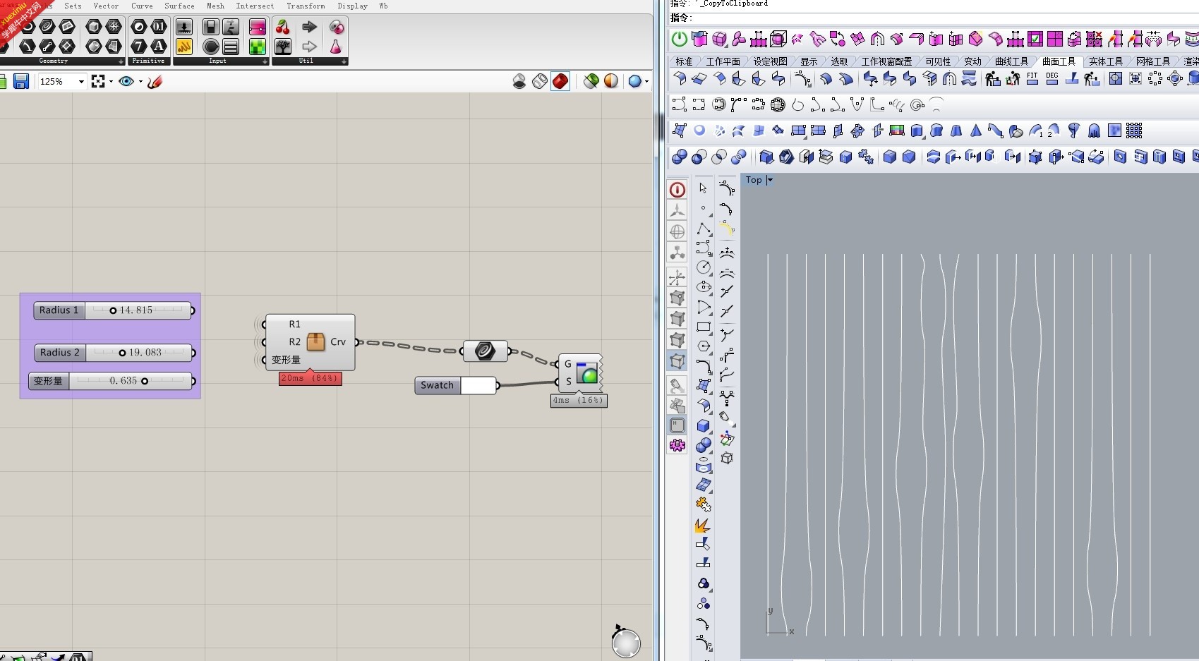The image size is (1199, 661).
Task: Open the Top viewport dropdown arrow
Action: (x=770, y=180)
